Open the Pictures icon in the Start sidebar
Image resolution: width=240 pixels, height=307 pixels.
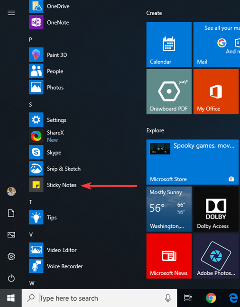(11, 235)
